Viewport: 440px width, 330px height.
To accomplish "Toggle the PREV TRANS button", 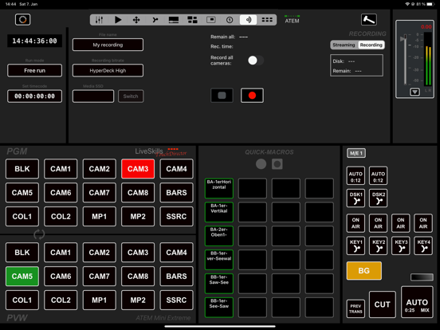I will 356,308.
